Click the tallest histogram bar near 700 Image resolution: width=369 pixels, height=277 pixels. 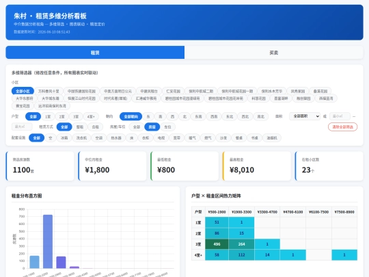pyautogui.click(x=48, y=241)
